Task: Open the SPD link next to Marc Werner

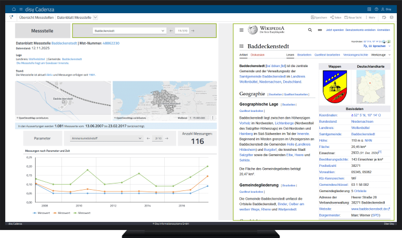Action: [x=376, y=216]
